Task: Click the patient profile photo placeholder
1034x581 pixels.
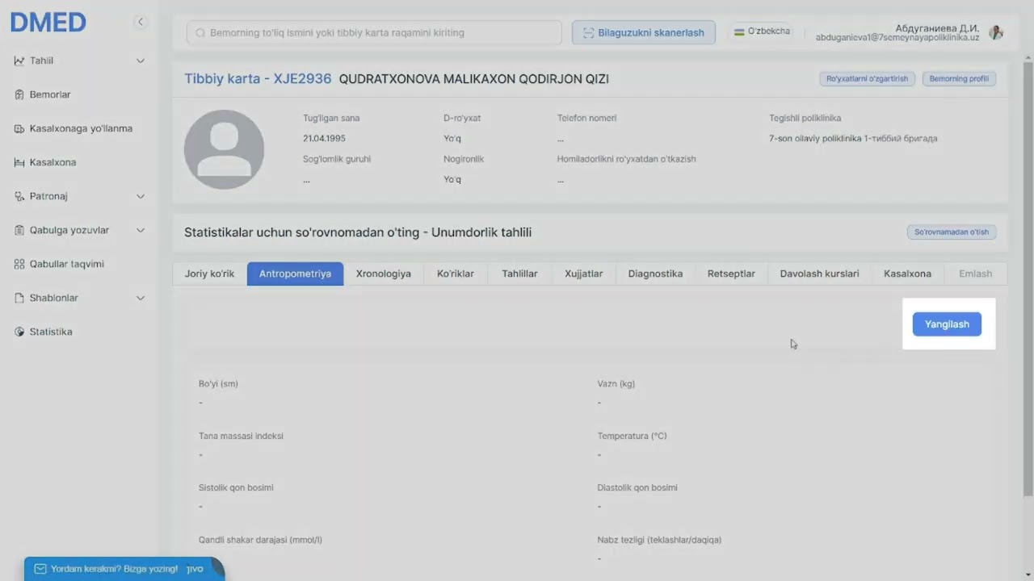Action: (224, 149)
